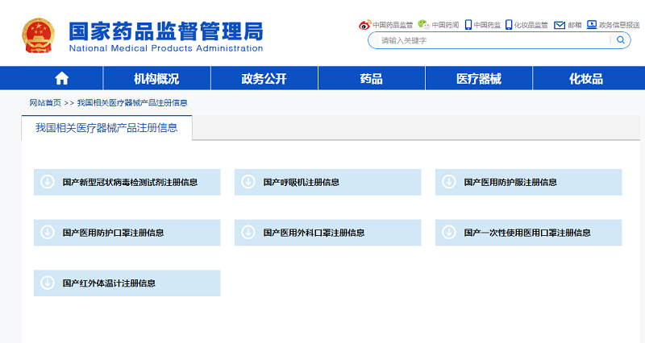Click 中国药闻 text link
This screenshot has width=645, height=343.
445,25
